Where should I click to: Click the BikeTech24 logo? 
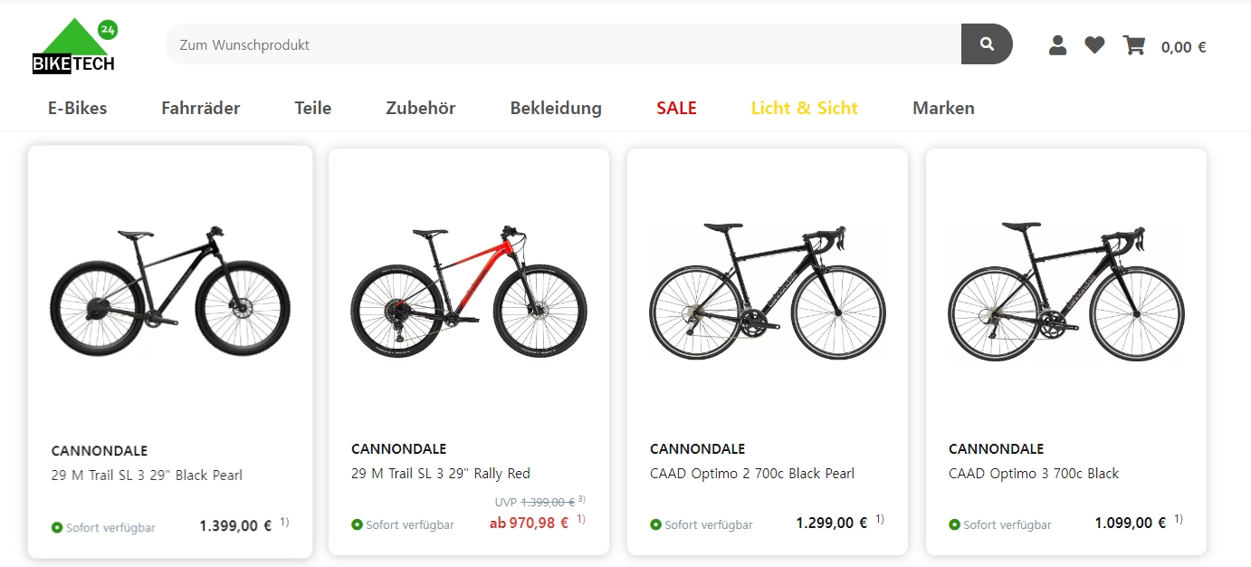pos(75,47)
